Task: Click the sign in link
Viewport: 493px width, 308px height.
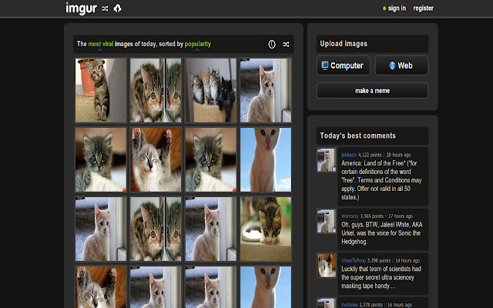Action: [x=397, y=8]
